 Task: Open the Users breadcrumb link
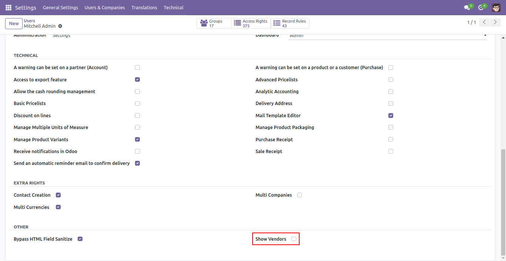(30, 21)
